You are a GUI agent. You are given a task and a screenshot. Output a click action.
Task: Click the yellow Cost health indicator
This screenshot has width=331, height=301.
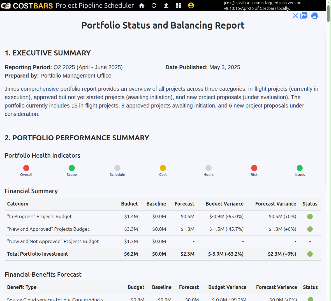163,168
